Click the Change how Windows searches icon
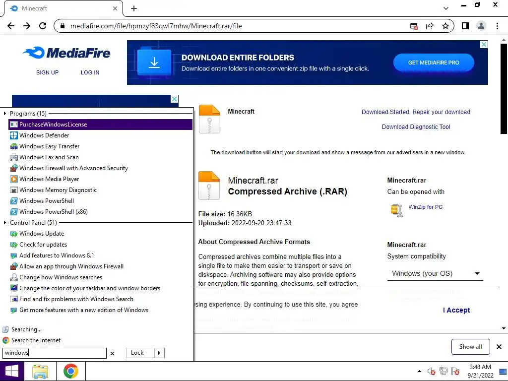This screenshot has height=381, width=508. pyautogui.click(x=13, y=277)
